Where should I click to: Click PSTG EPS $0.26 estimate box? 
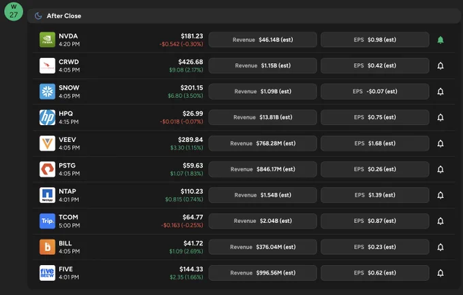tap(375, 169)
